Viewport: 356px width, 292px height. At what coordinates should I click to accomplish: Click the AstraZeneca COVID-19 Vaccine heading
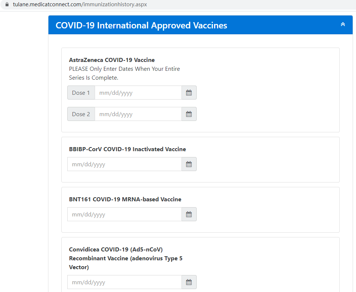[112, 60]
